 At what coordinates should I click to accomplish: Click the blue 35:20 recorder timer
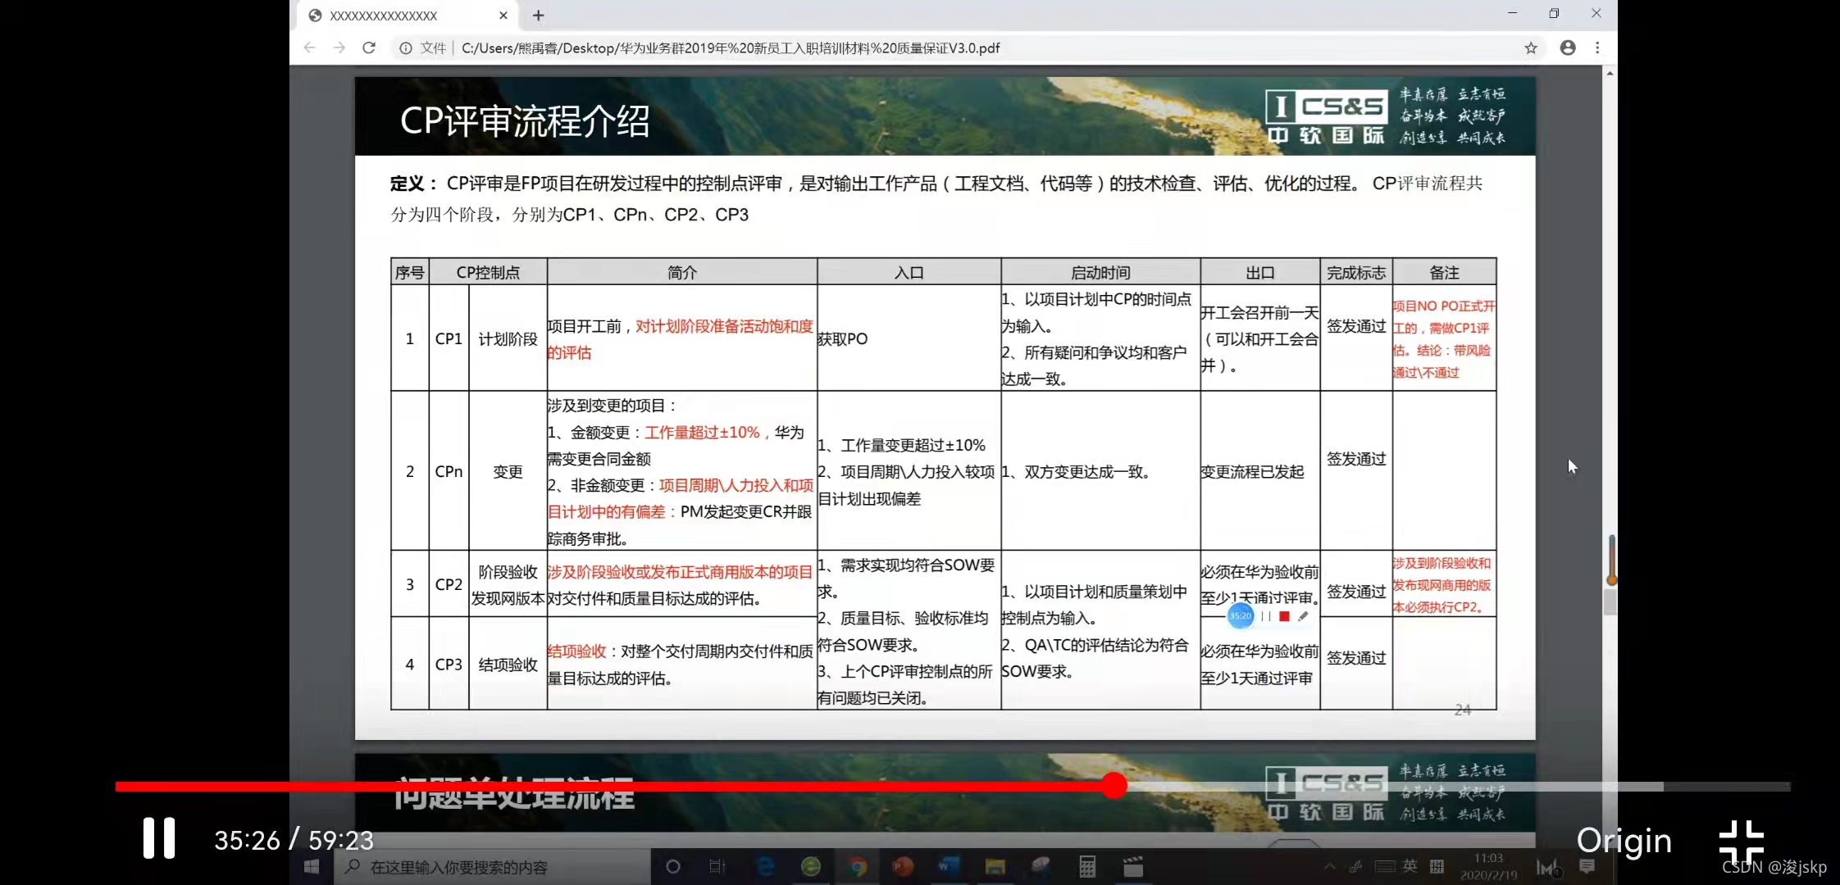(1241, 616)
